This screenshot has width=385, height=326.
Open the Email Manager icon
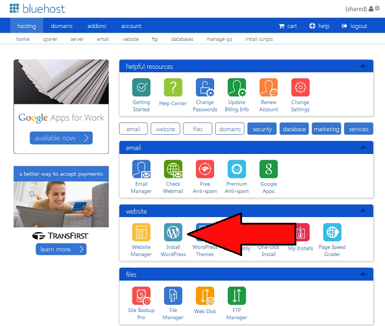141,169
